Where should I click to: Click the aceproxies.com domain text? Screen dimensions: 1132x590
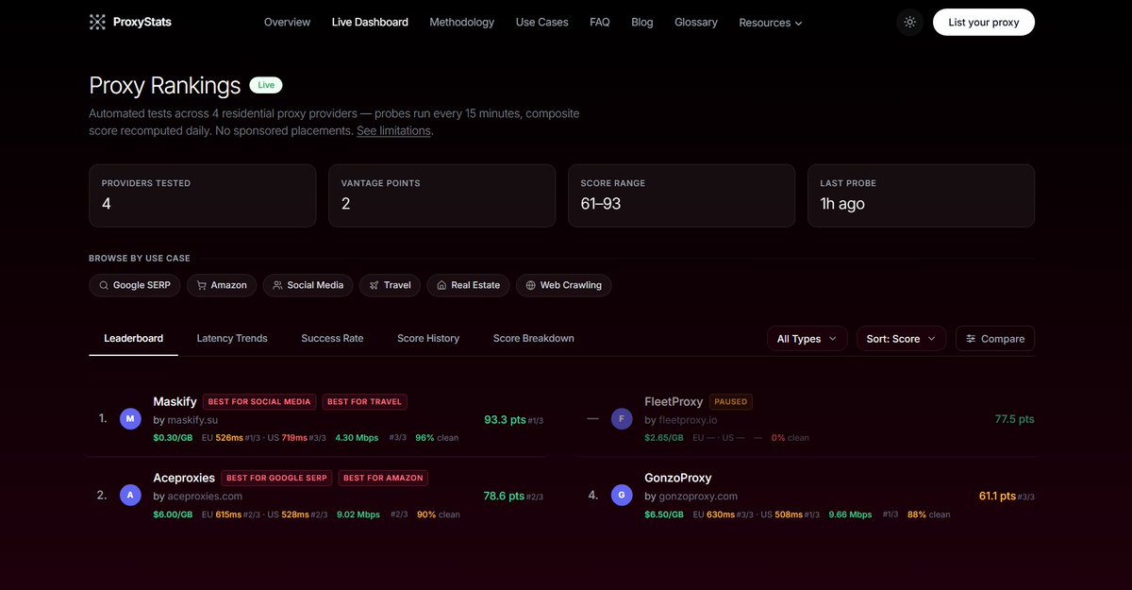point(205,497)
